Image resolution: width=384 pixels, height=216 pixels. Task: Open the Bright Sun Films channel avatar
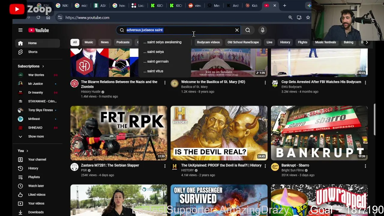(x=275, y=167)
